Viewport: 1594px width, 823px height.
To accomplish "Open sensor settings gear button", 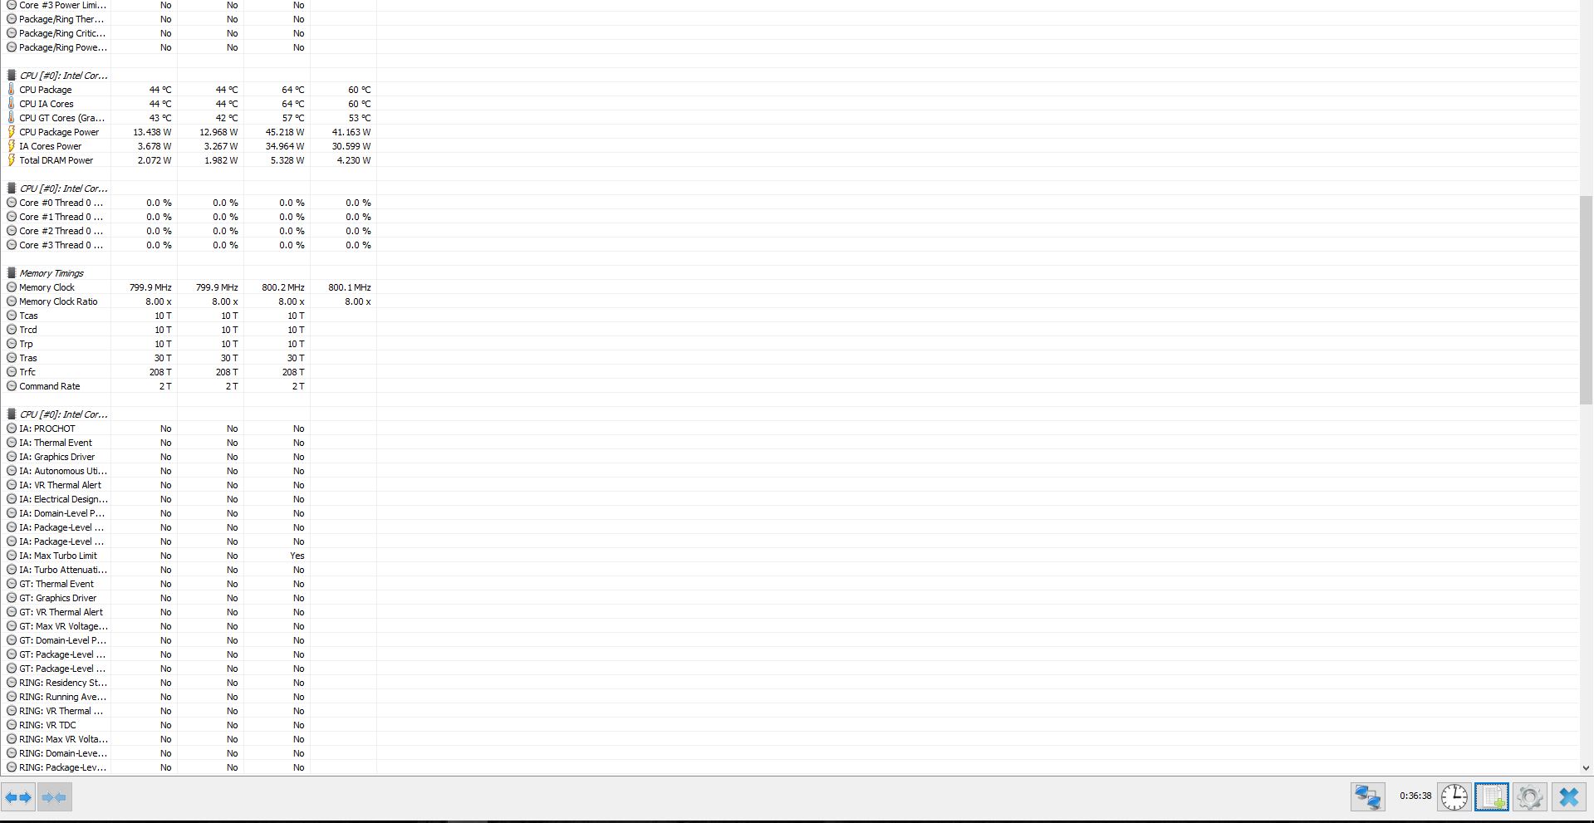I will 1530,797.
